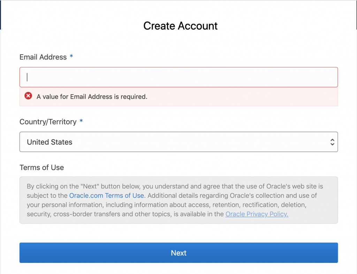
Task: Click the Email Address required error message
Action: point(92,97)
